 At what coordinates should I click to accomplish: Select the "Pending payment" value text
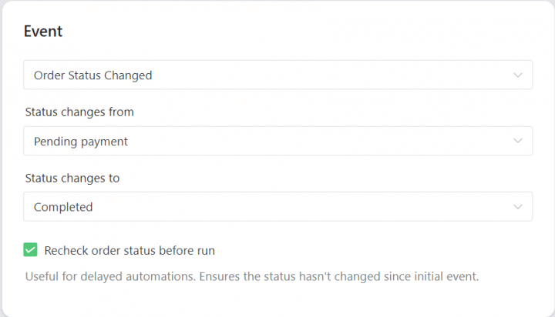pos(81,142)
